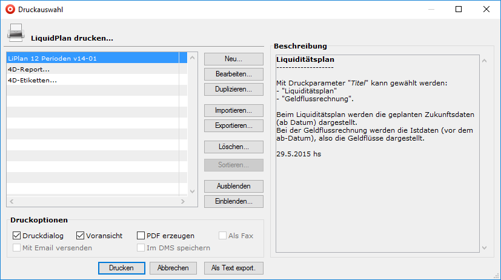Click the Bearbeiten... button

pyautogui.click(x=233, y=74)
